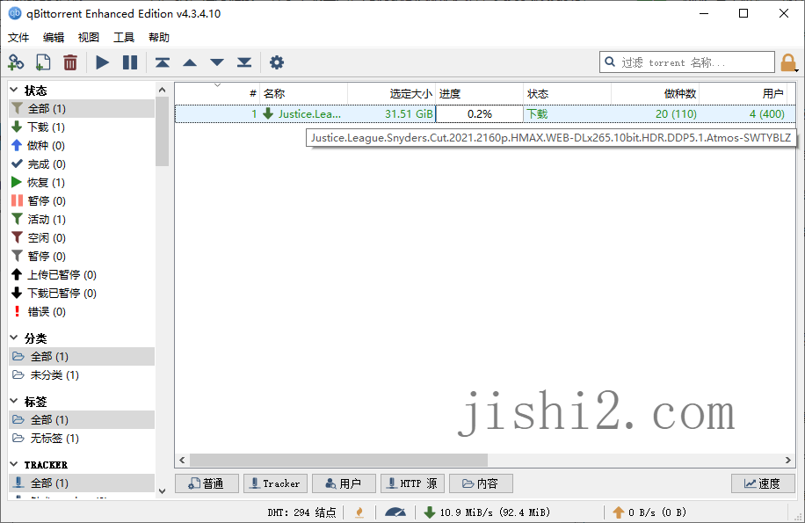Toggle alternative speed limits speedometer icon
The width and height of the screenshot is (805, 523).
coord(395,512)
